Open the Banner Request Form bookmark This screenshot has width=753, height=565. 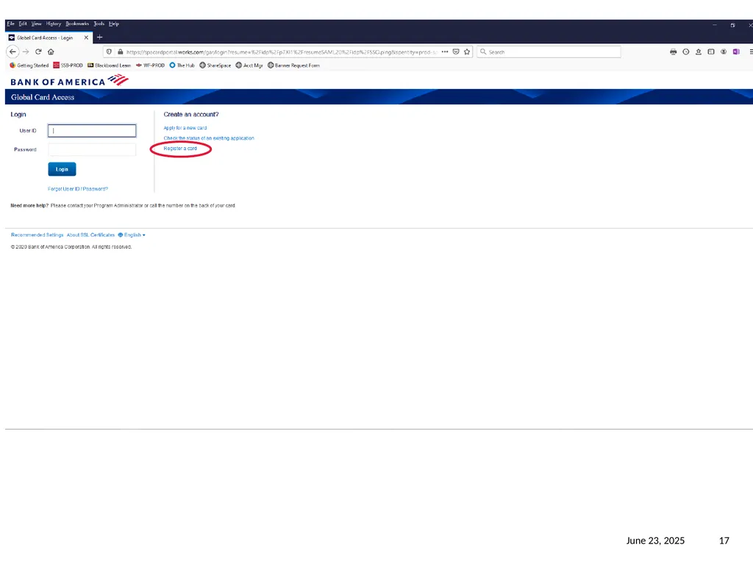coord(293,65)
